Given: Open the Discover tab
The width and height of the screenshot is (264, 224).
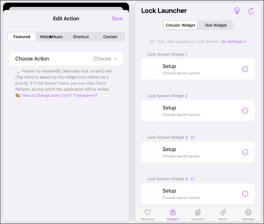Looking at the screenshot, I should click(x=198, y=215).
